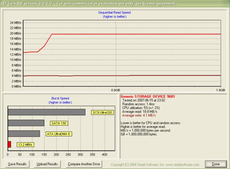Click the 150 burst axis label
This screenshot has height=169, width=230.
coord(44,155)
